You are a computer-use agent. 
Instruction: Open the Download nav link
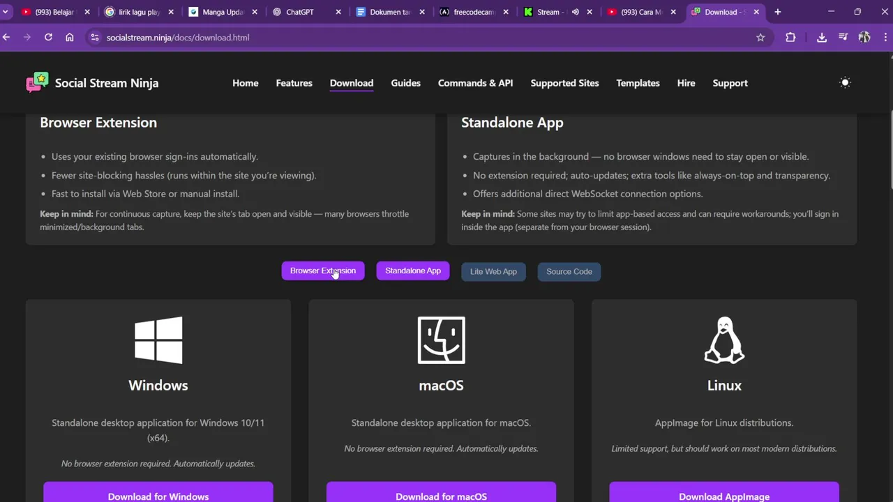(x=352, y=83)
